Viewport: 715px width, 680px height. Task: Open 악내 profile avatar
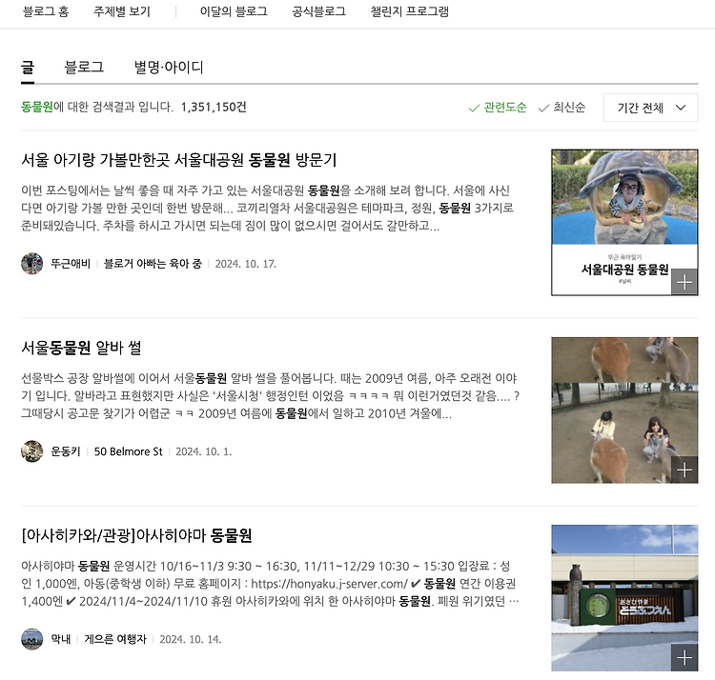pyautogui.click(x=31, y=639)
